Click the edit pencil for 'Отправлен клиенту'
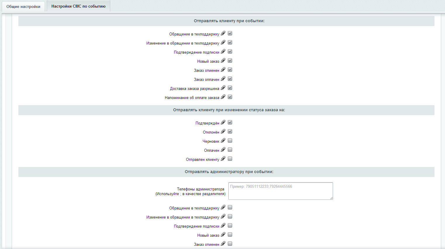 223,159
